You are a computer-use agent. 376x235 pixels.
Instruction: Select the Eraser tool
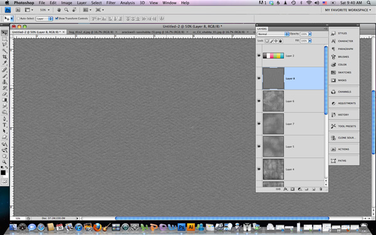(4, 94)
